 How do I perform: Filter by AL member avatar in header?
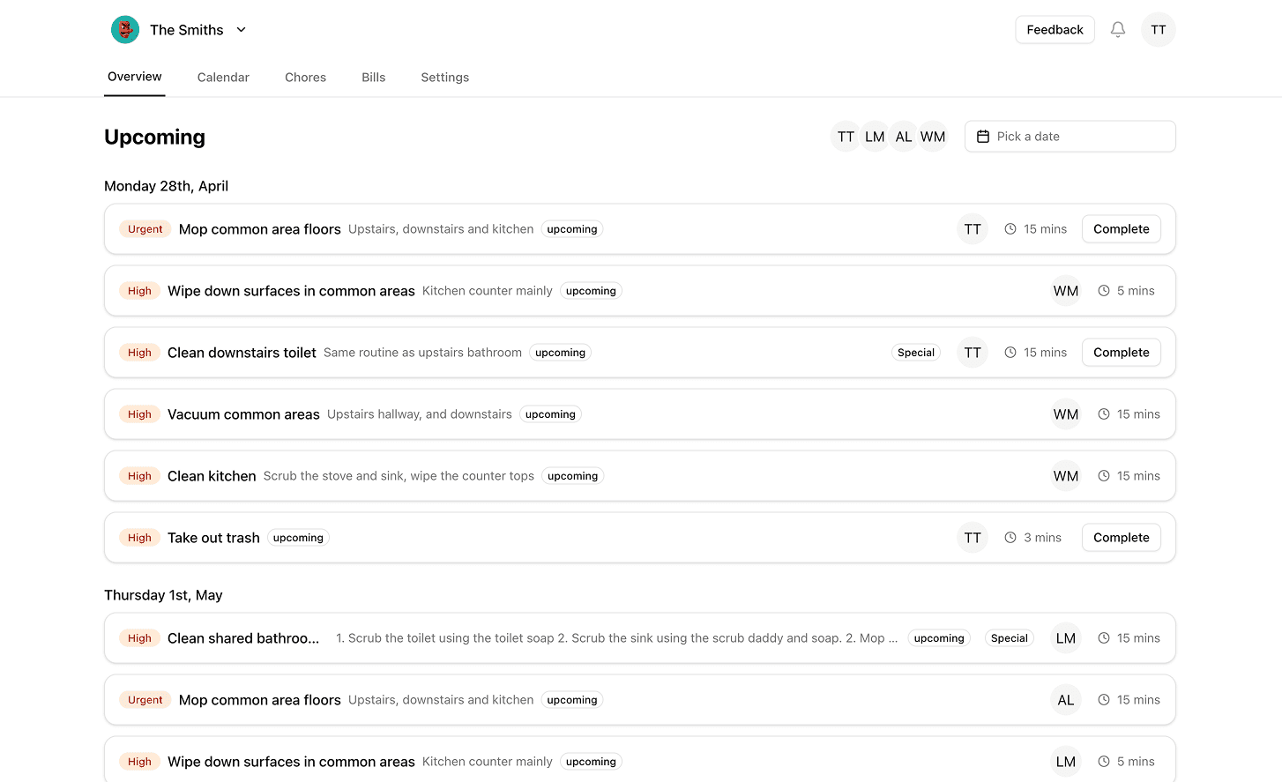(904, 137)
